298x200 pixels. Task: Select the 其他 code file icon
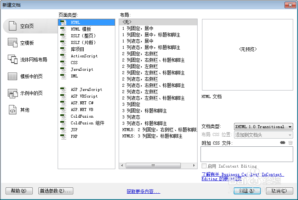13,110
